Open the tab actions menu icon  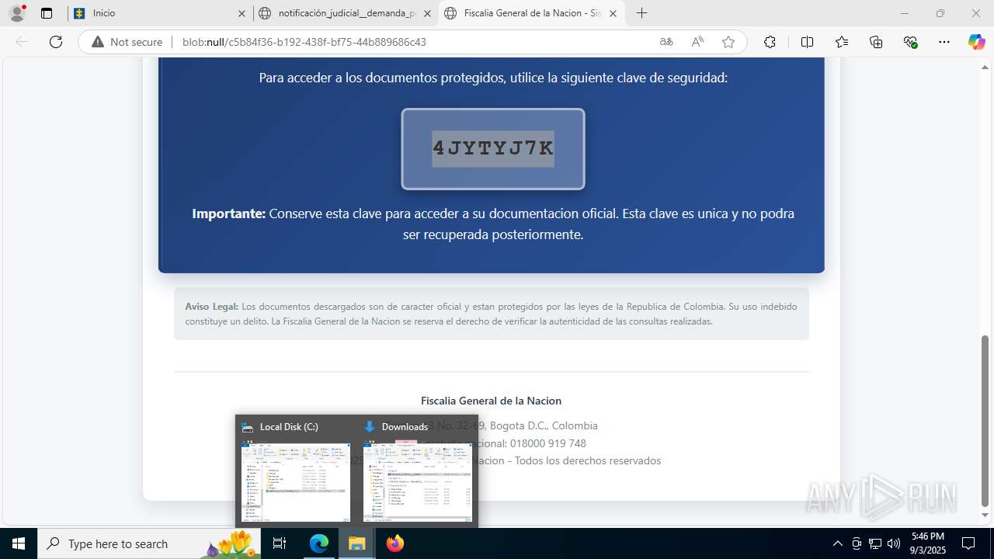(x=47, y=13)
